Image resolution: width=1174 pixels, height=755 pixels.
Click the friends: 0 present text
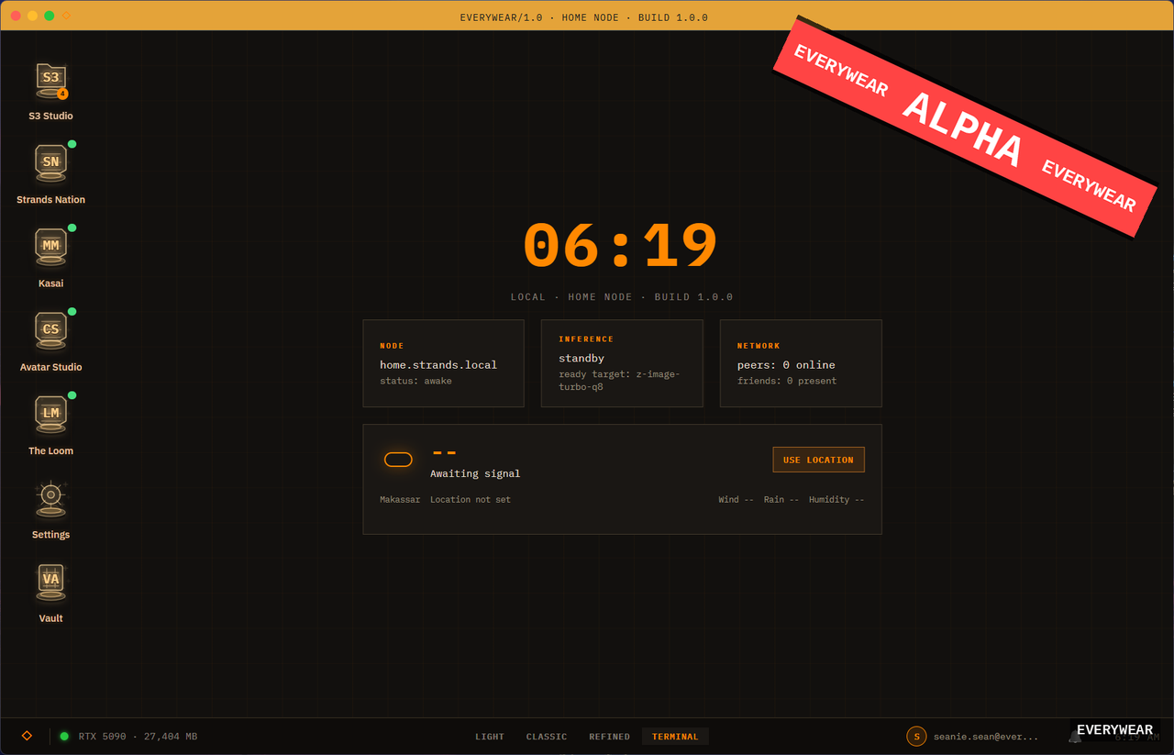787,381
